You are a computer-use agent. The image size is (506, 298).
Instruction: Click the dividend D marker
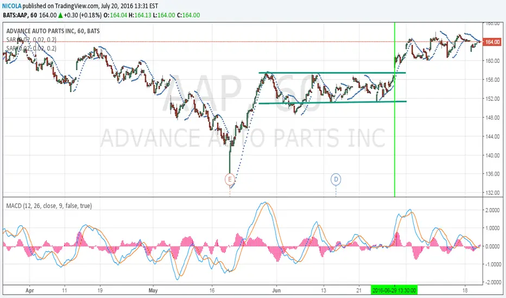pos(336,179)
